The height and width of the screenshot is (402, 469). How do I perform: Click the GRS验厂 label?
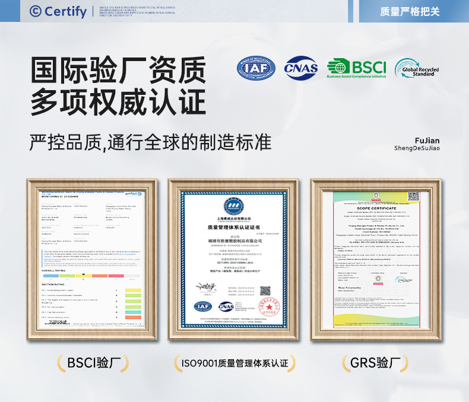375,363
